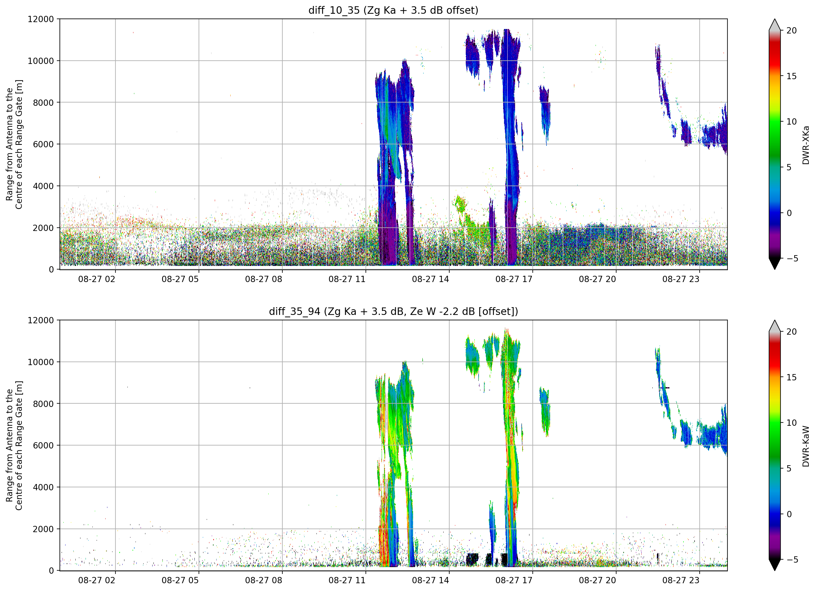Click the 6000 y-axis tick of the diff_10_35 plot
816x591 pixels.
pyautogui.click(x=43, y=144)
